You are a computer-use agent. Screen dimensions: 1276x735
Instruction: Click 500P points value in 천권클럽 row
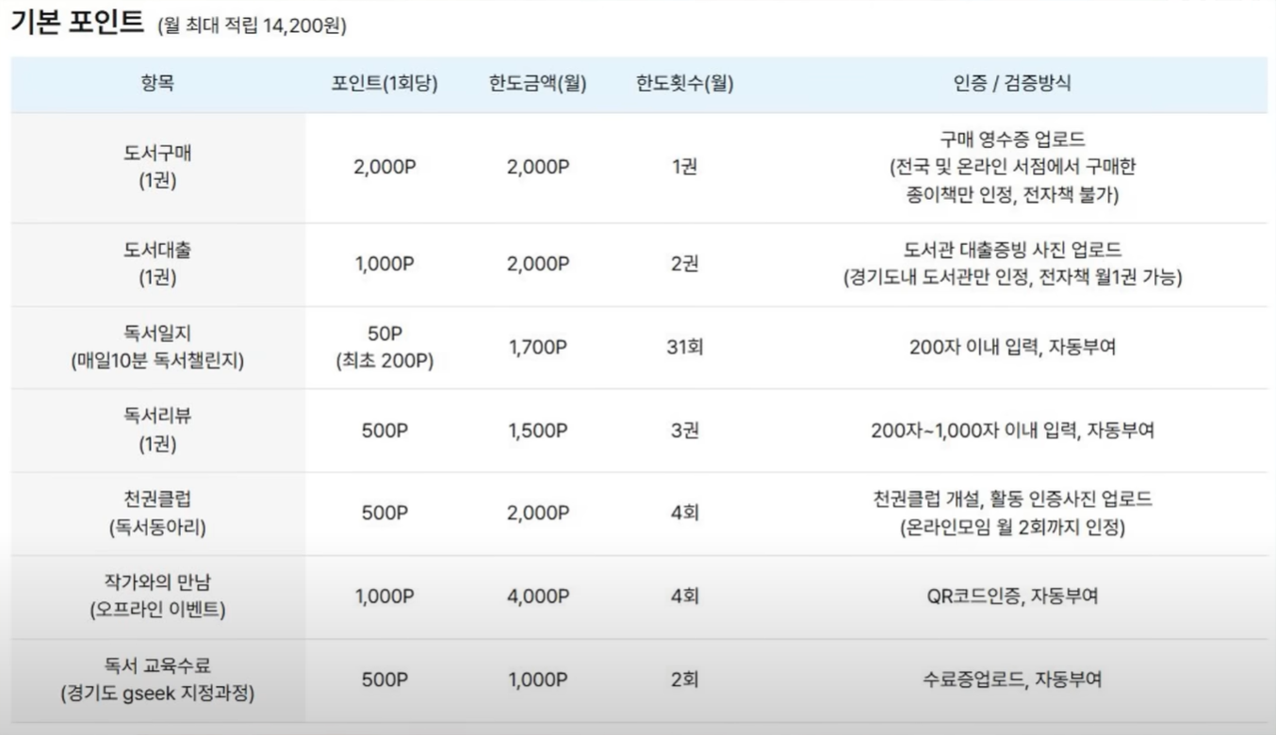tap(384, 514)
